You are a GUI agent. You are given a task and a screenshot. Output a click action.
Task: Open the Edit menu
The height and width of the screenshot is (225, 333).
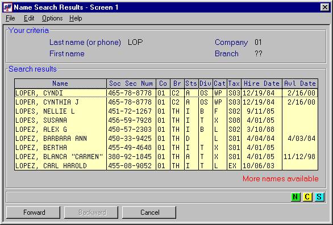click(29, 18)
